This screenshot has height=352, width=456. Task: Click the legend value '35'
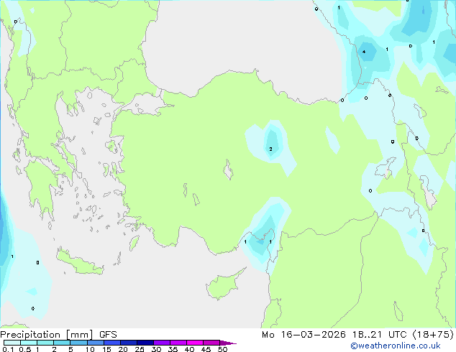tap(173, 349)
